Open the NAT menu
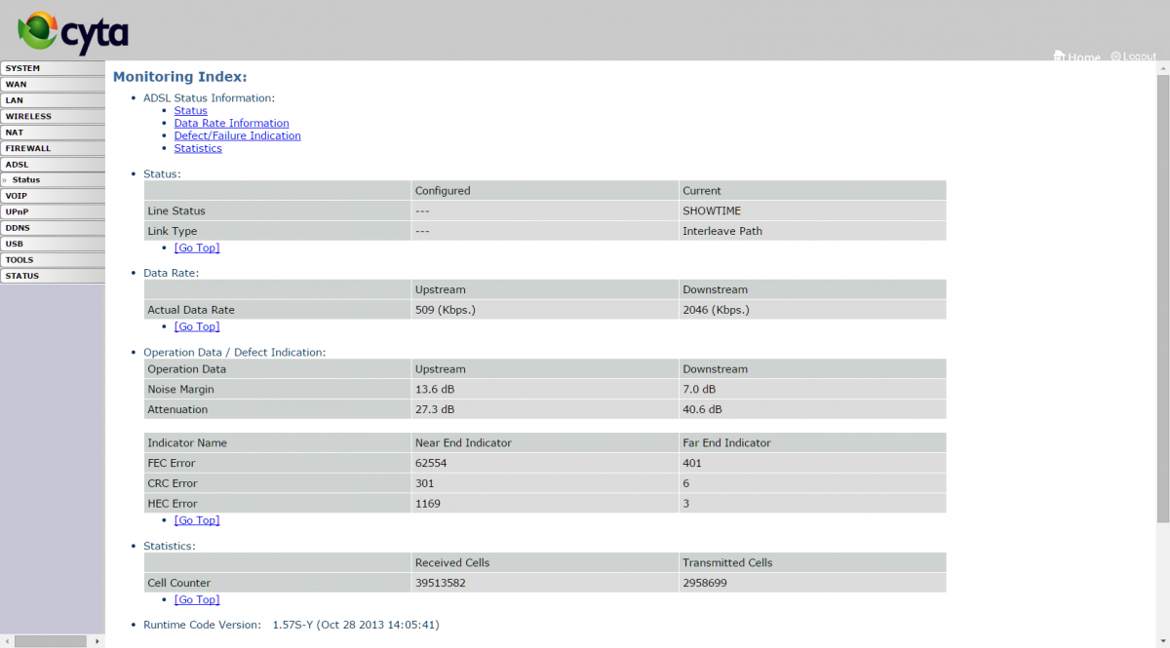1170x648 pixels. pos(53,133)
